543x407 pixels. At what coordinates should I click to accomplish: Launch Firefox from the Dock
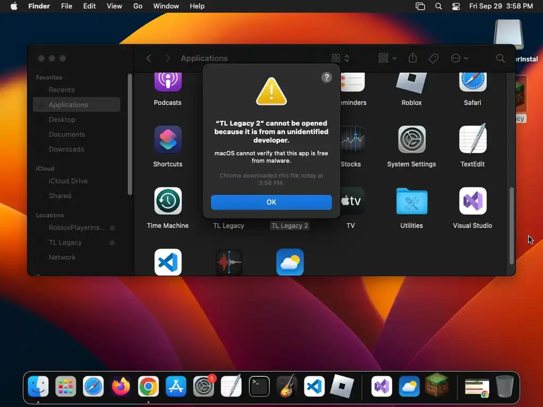click(x=121, y=386)
